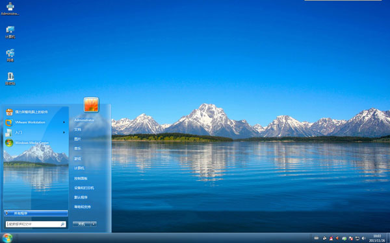
Task: Open 控制面板 in the Start menu
Action: coord(81,178)
